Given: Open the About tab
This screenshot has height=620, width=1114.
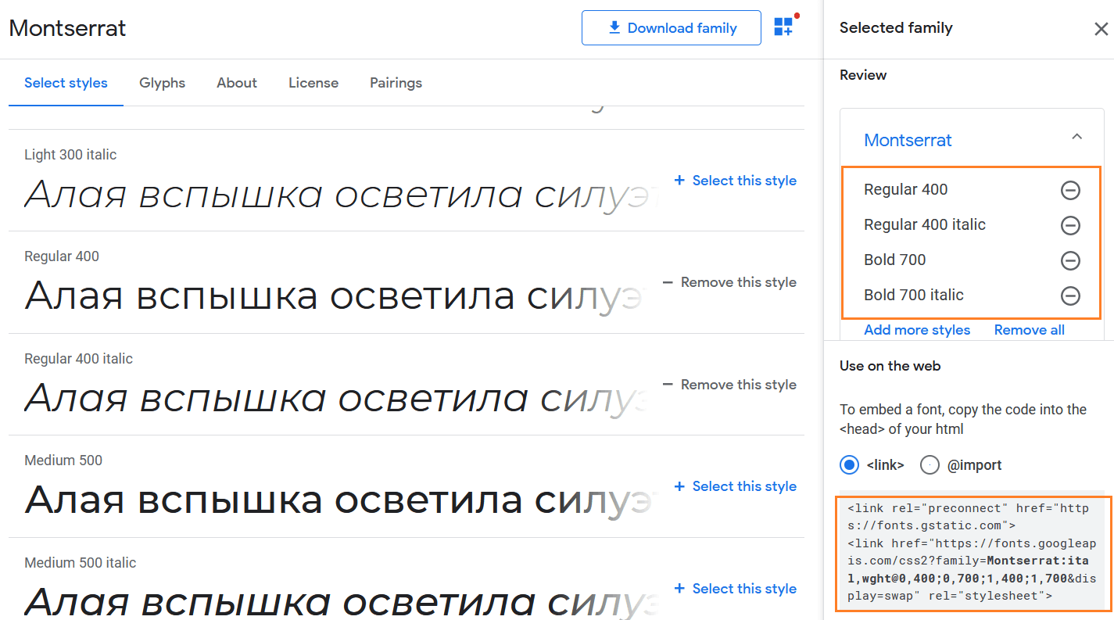Looking at the screenshot, I should pyautogui.click(x=237, y=83).
